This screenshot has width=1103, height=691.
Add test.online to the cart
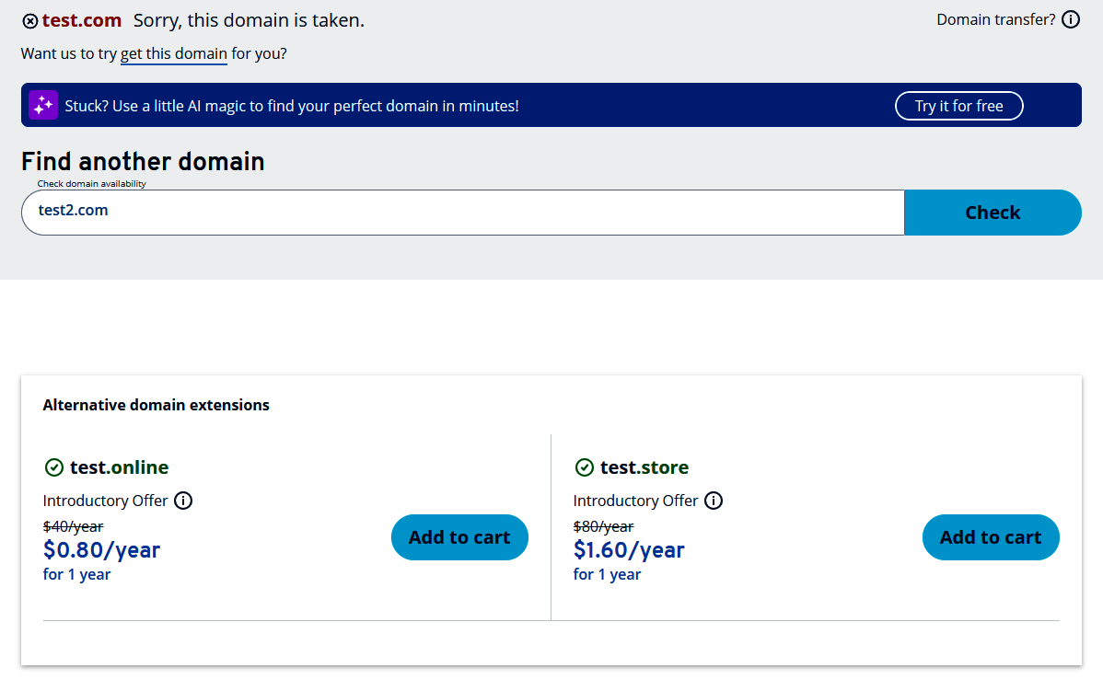click(459, 537)
